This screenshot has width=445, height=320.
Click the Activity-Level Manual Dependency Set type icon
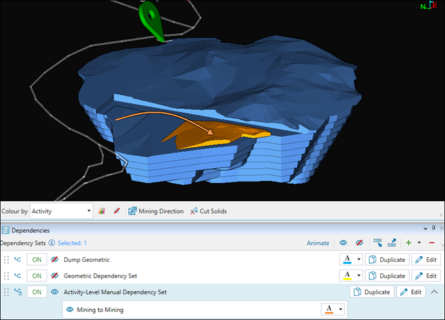pyautogui.click(x=18, y=292)
